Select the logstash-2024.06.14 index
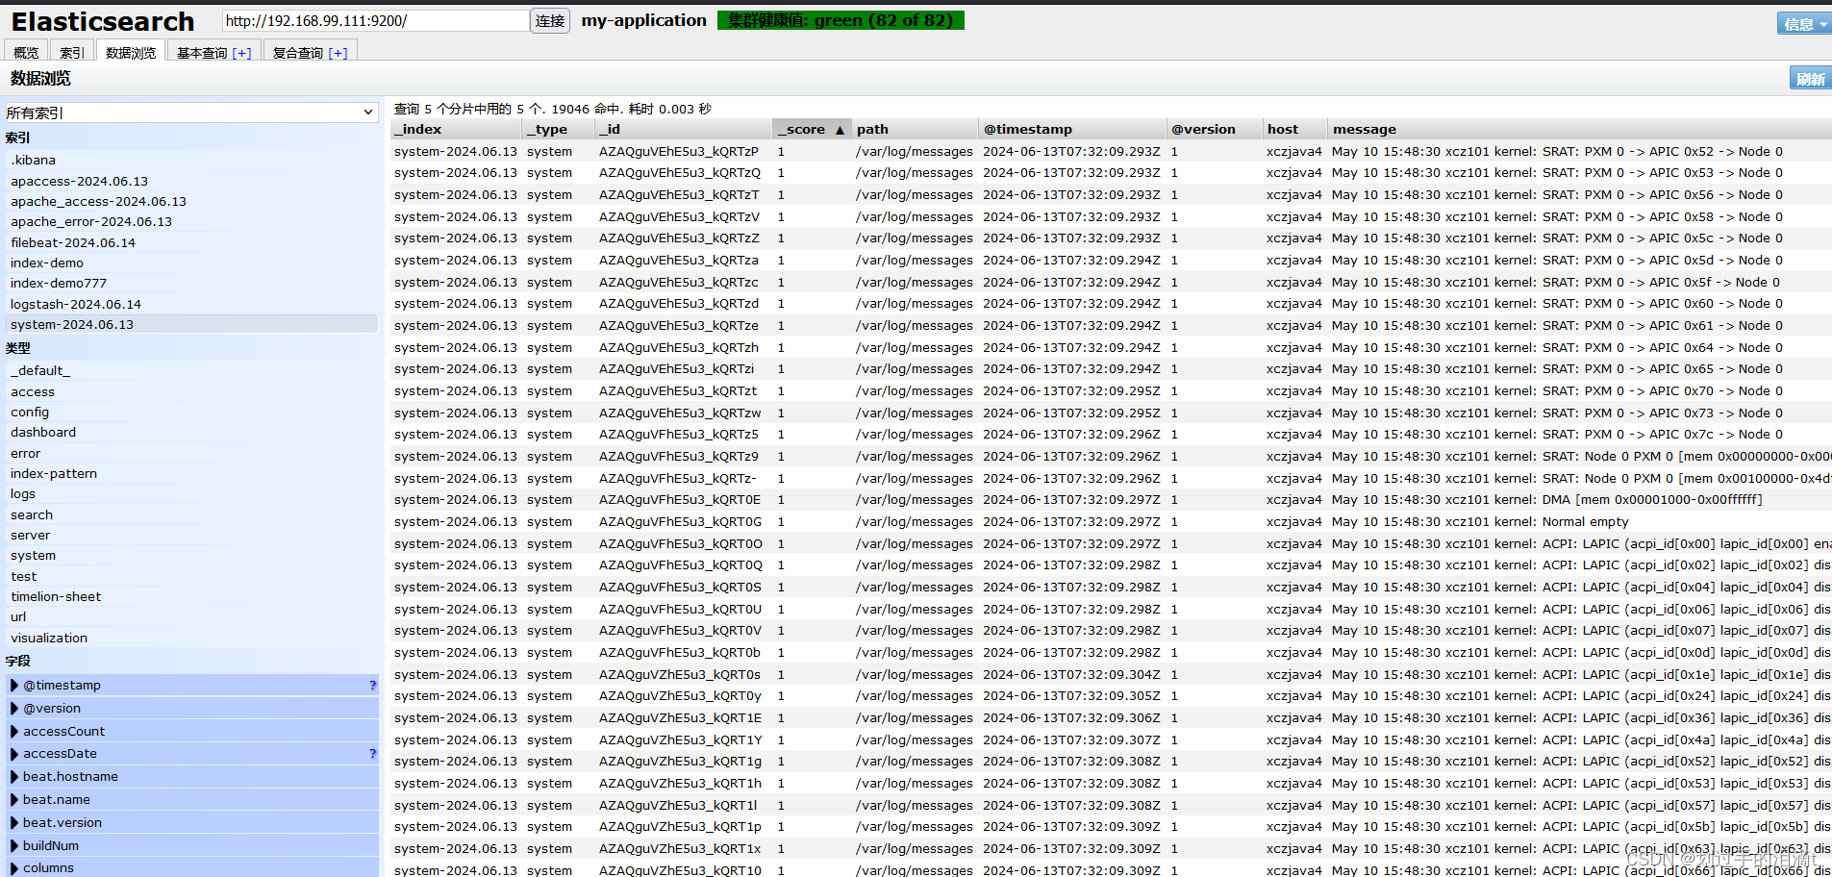Image resolution: width=1832 pixels, height=877 pixels. click(x=191, y=304)
